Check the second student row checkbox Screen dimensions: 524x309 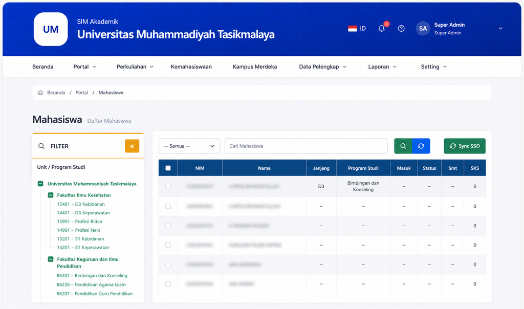pos(168,207)
